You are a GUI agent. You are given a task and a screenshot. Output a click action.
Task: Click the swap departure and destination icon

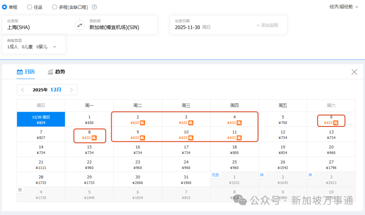pos(79,25)
